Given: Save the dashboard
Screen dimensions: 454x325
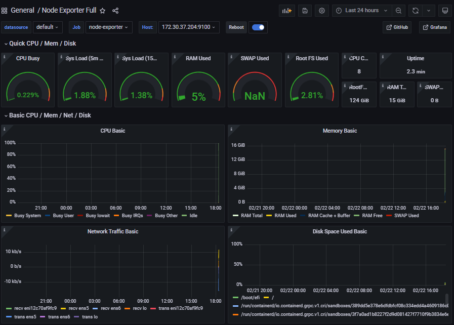Looking at the screenshot, I should pyautogui.click(x=305, y=11).
